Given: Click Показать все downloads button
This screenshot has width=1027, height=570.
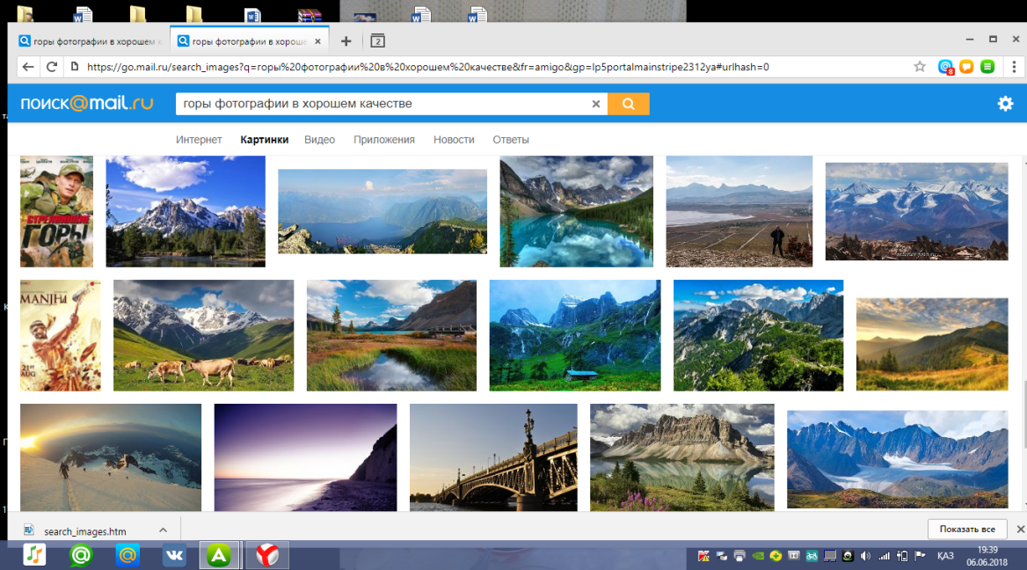Looking at the screenshot, I should coord(967,529).
